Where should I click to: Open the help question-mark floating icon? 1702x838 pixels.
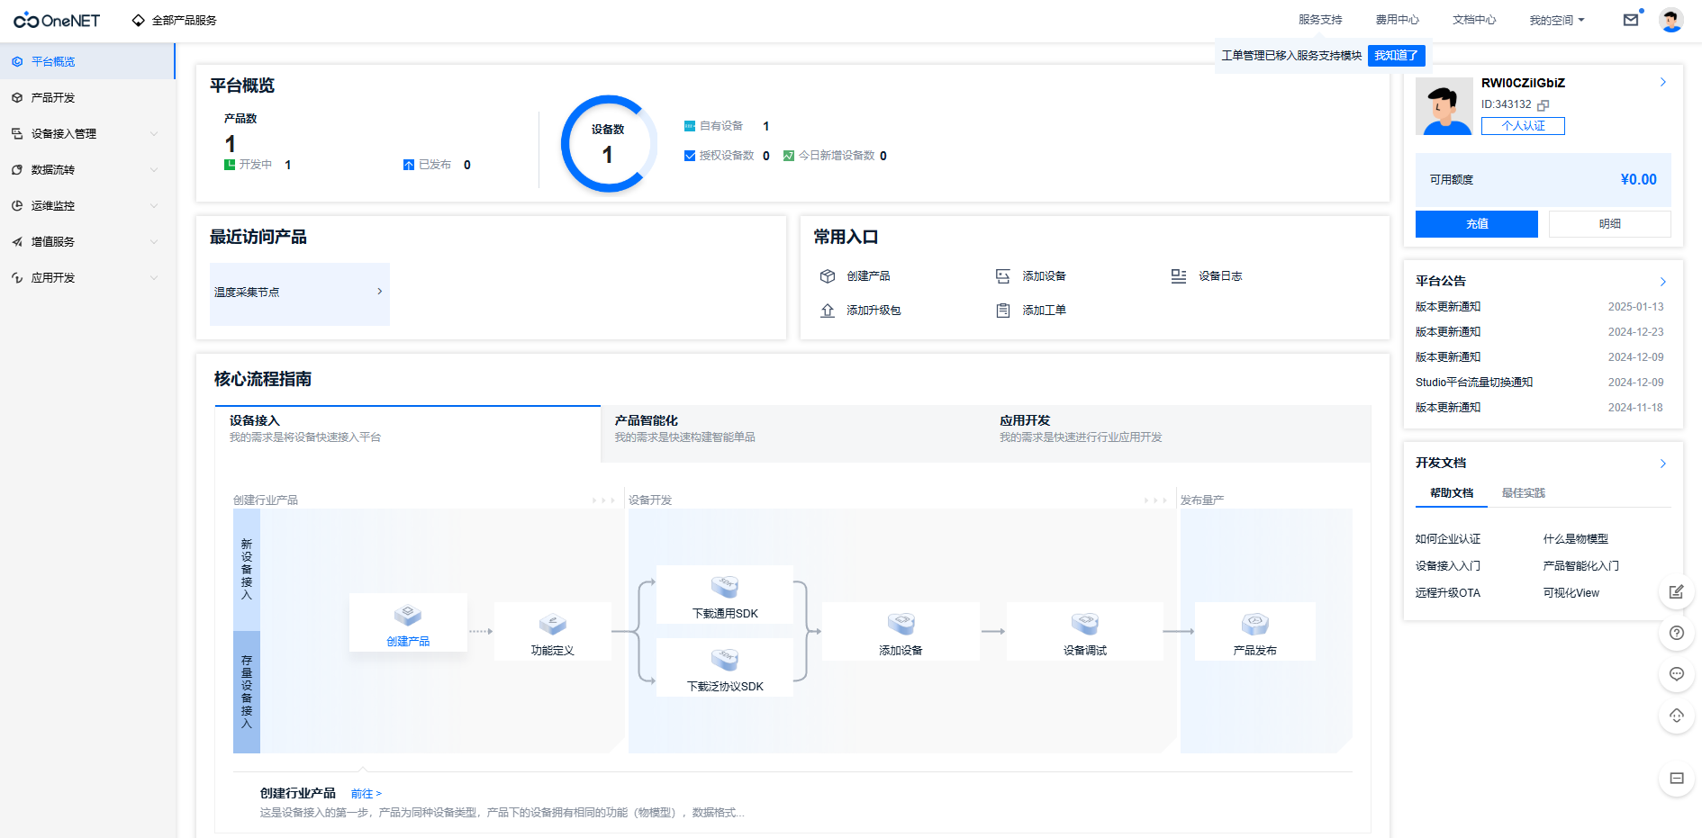tap(1676, 633)
